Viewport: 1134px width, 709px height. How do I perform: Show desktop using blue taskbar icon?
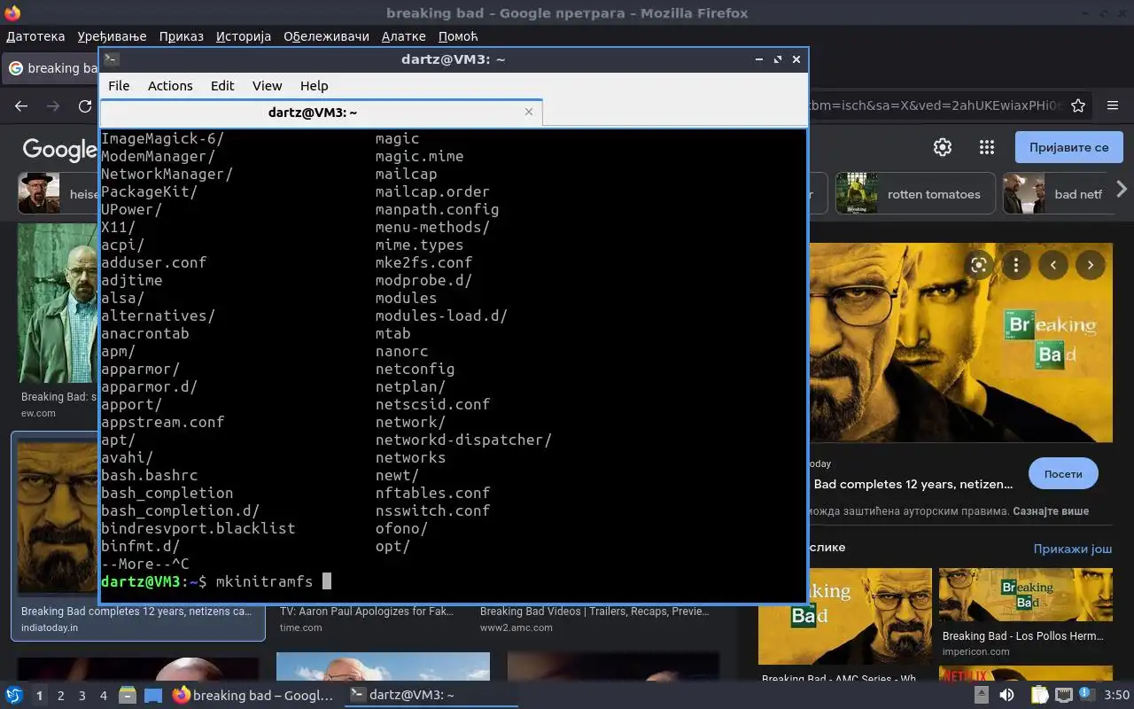[x=153, y=695]
